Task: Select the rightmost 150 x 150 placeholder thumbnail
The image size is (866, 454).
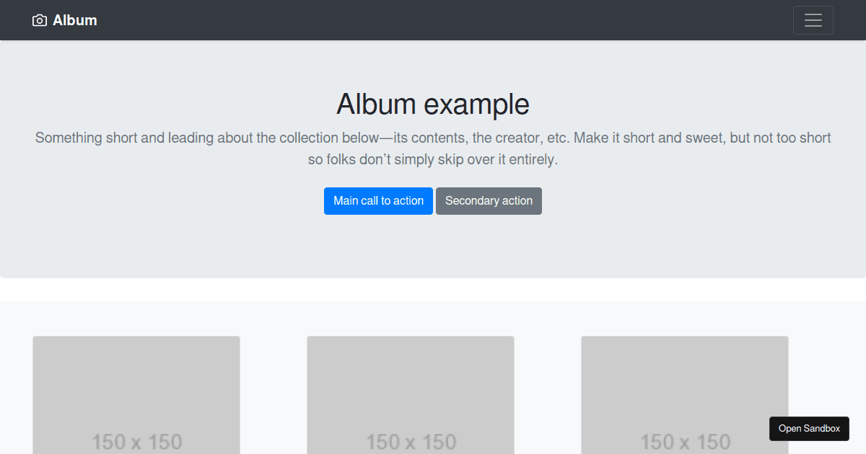Action: [x=685, y=395]
